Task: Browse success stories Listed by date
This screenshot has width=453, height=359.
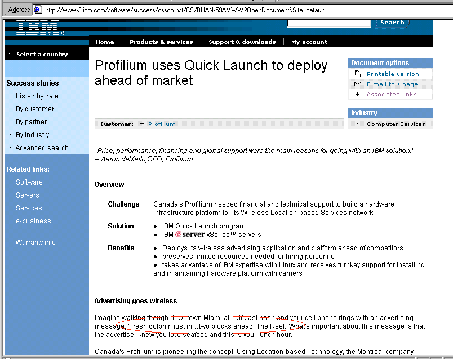Action: 37,96
